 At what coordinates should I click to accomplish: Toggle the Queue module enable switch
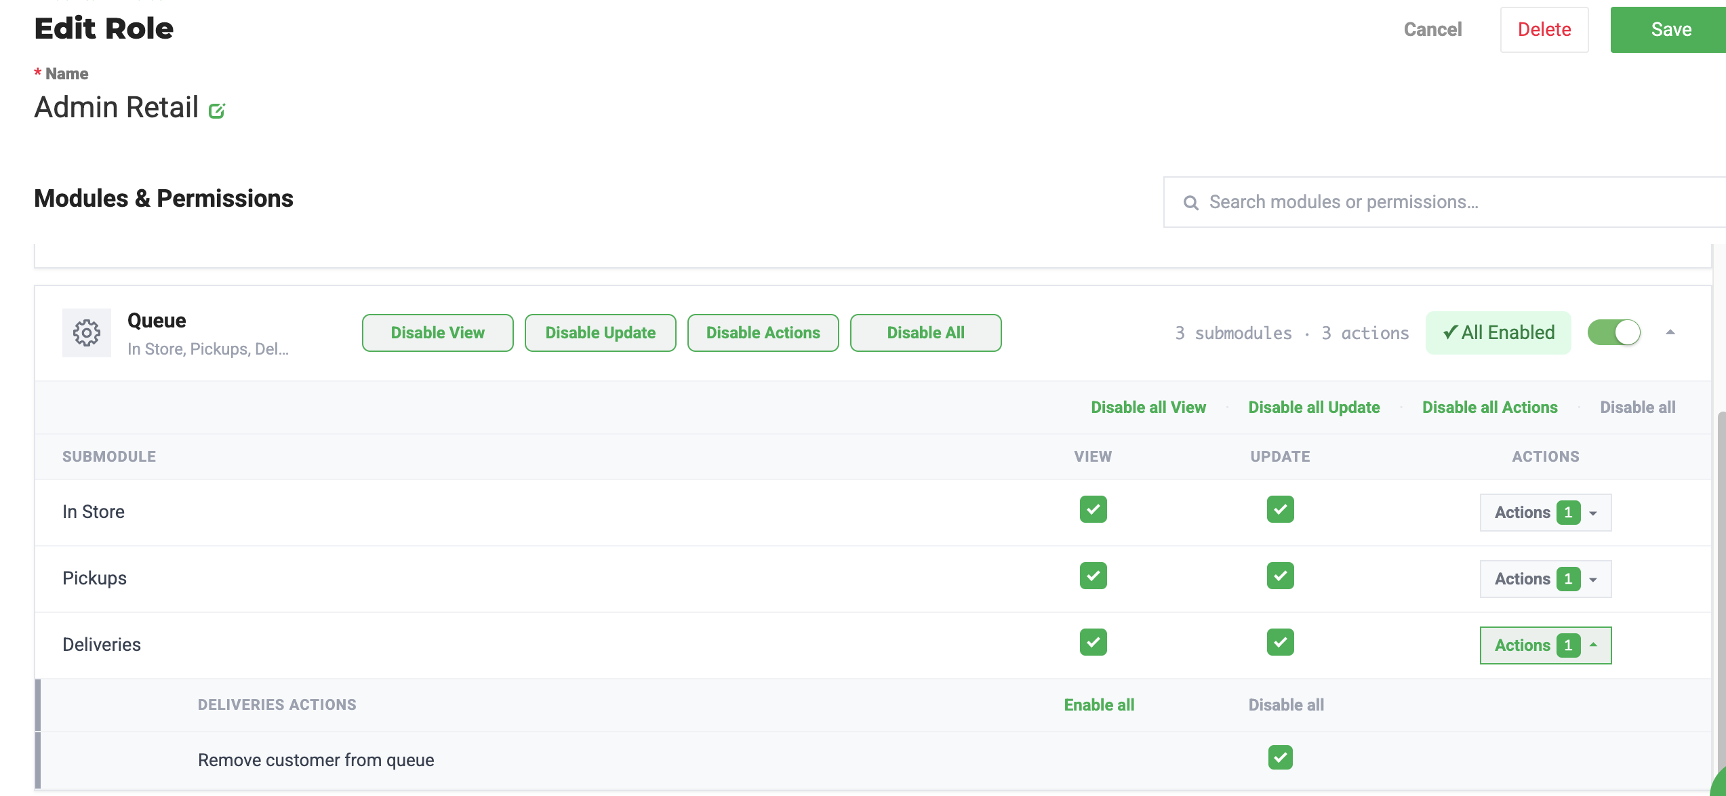pos(1613,332)
